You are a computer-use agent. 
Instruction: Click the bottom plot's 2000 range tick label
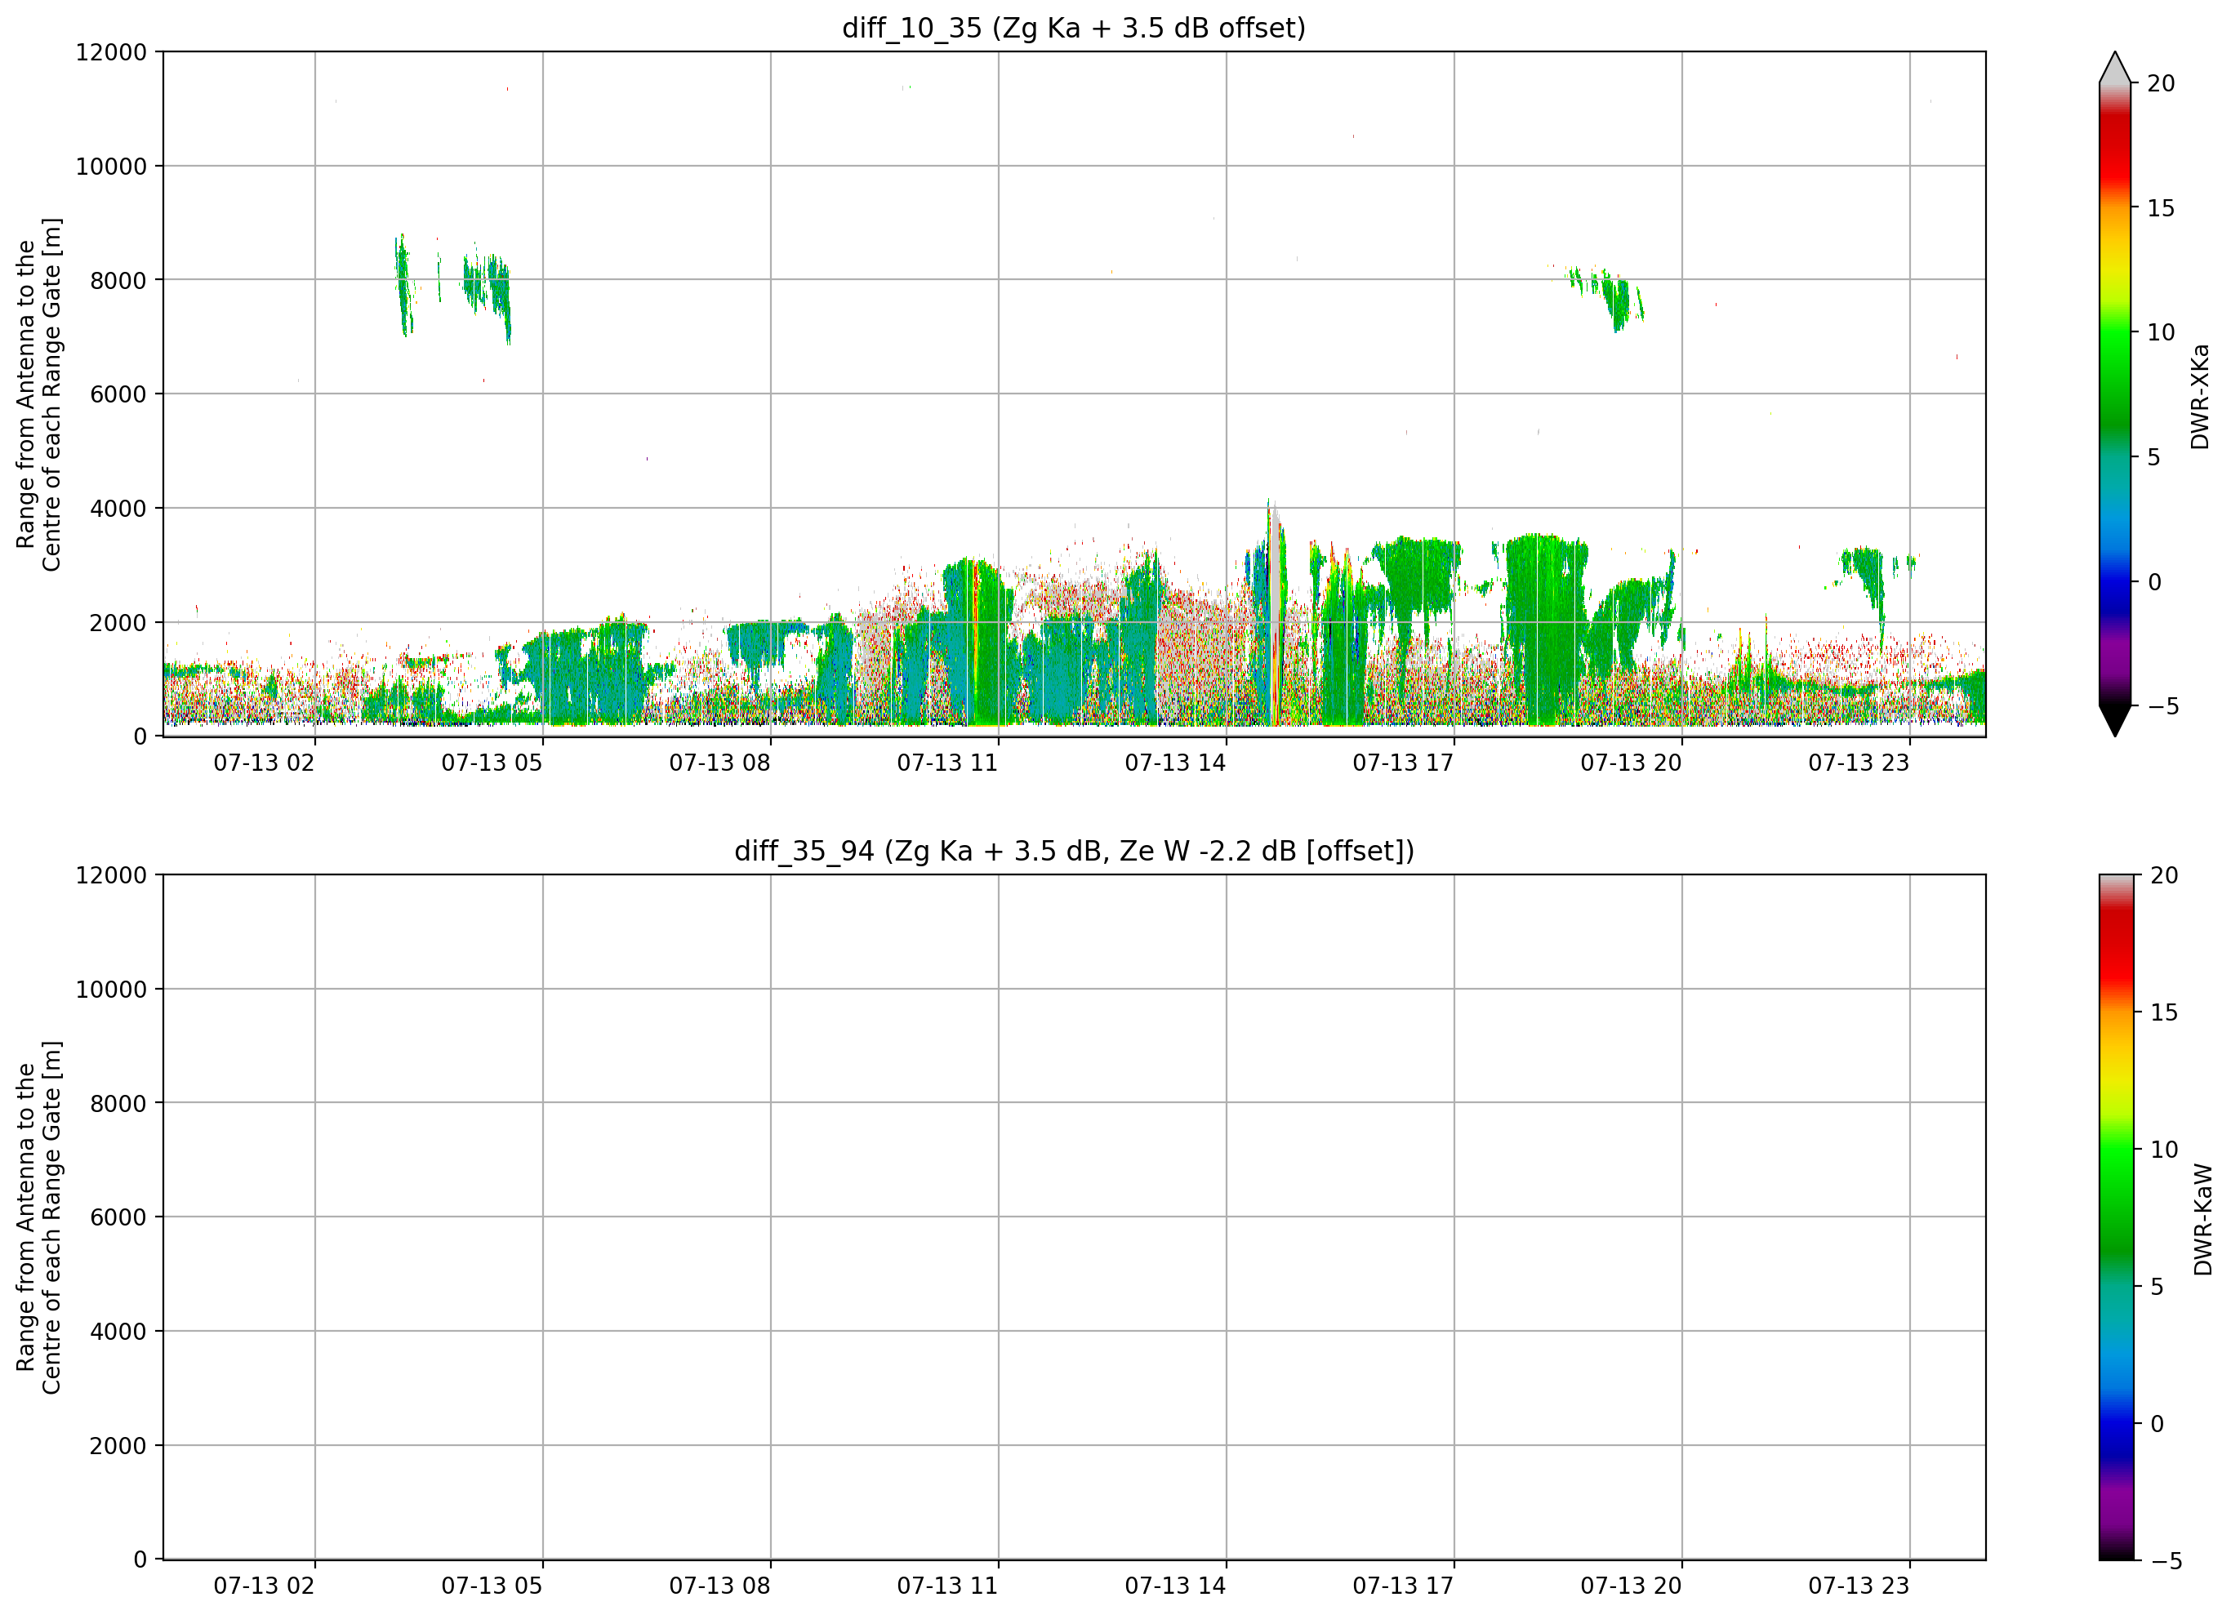pos(118,1446)
